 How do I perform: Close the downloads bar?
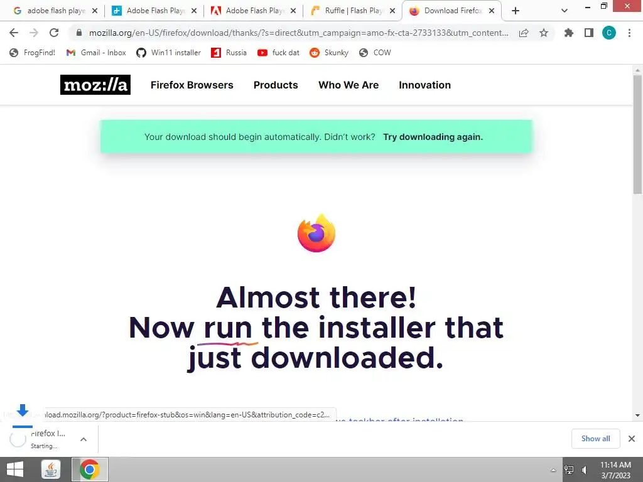632,439
